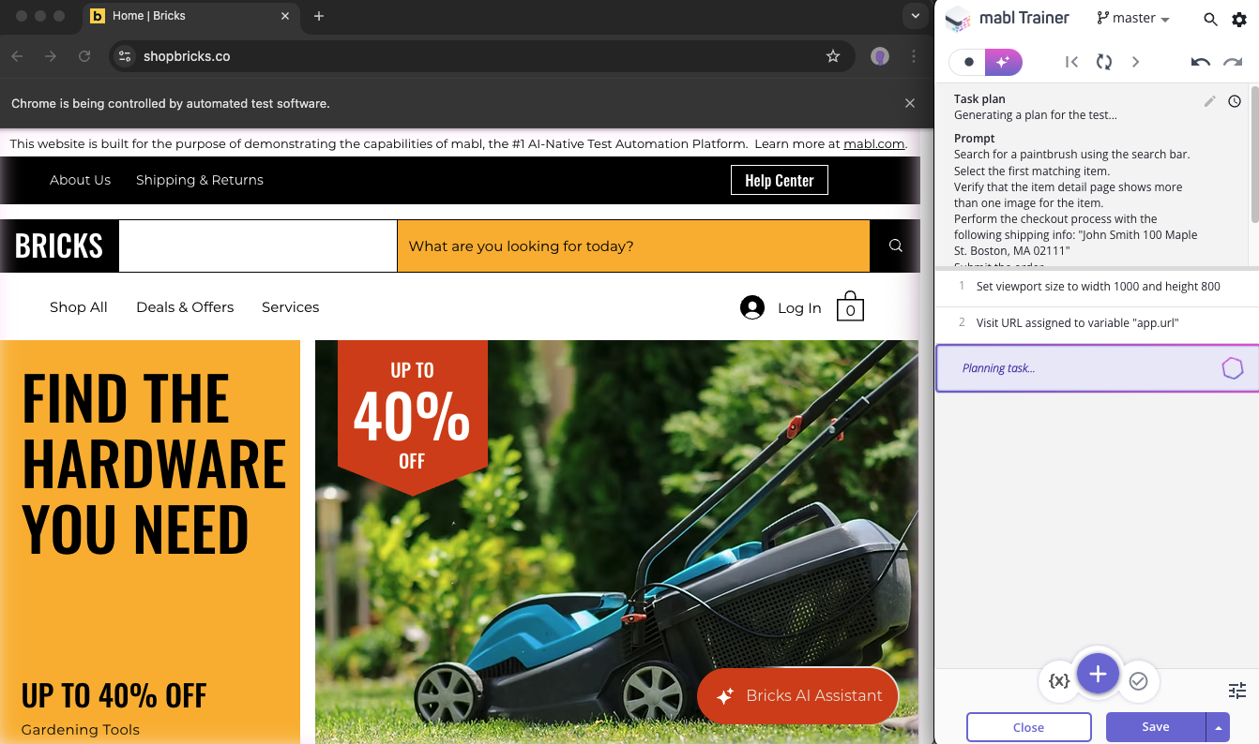Click the next step arrow in the trainer
Screen dimensions: 1259x744
[1135, 62]
